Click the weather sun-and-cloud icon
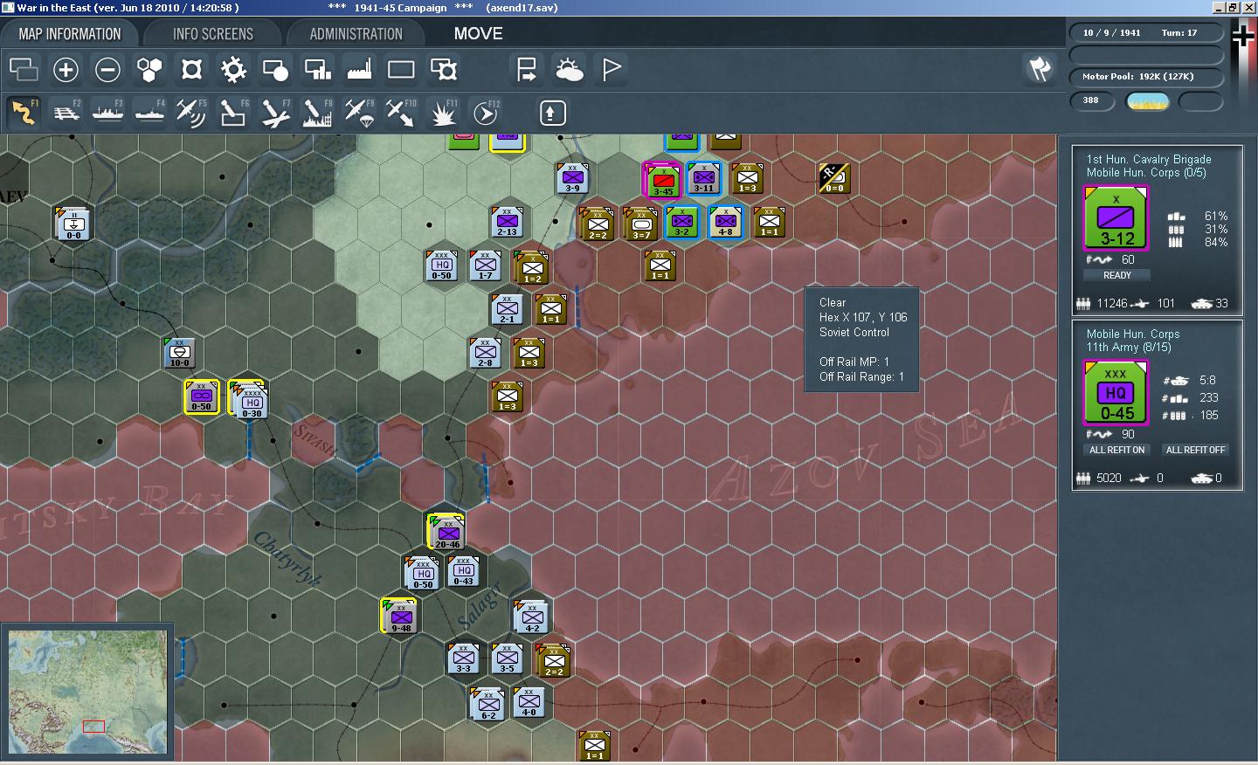 point(569,70)
